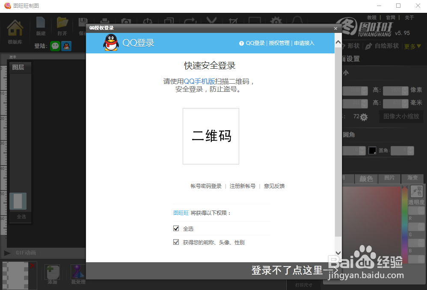Click the black border color swatch
The width and height of the screenshot is (427, 290).
point(372,151)
